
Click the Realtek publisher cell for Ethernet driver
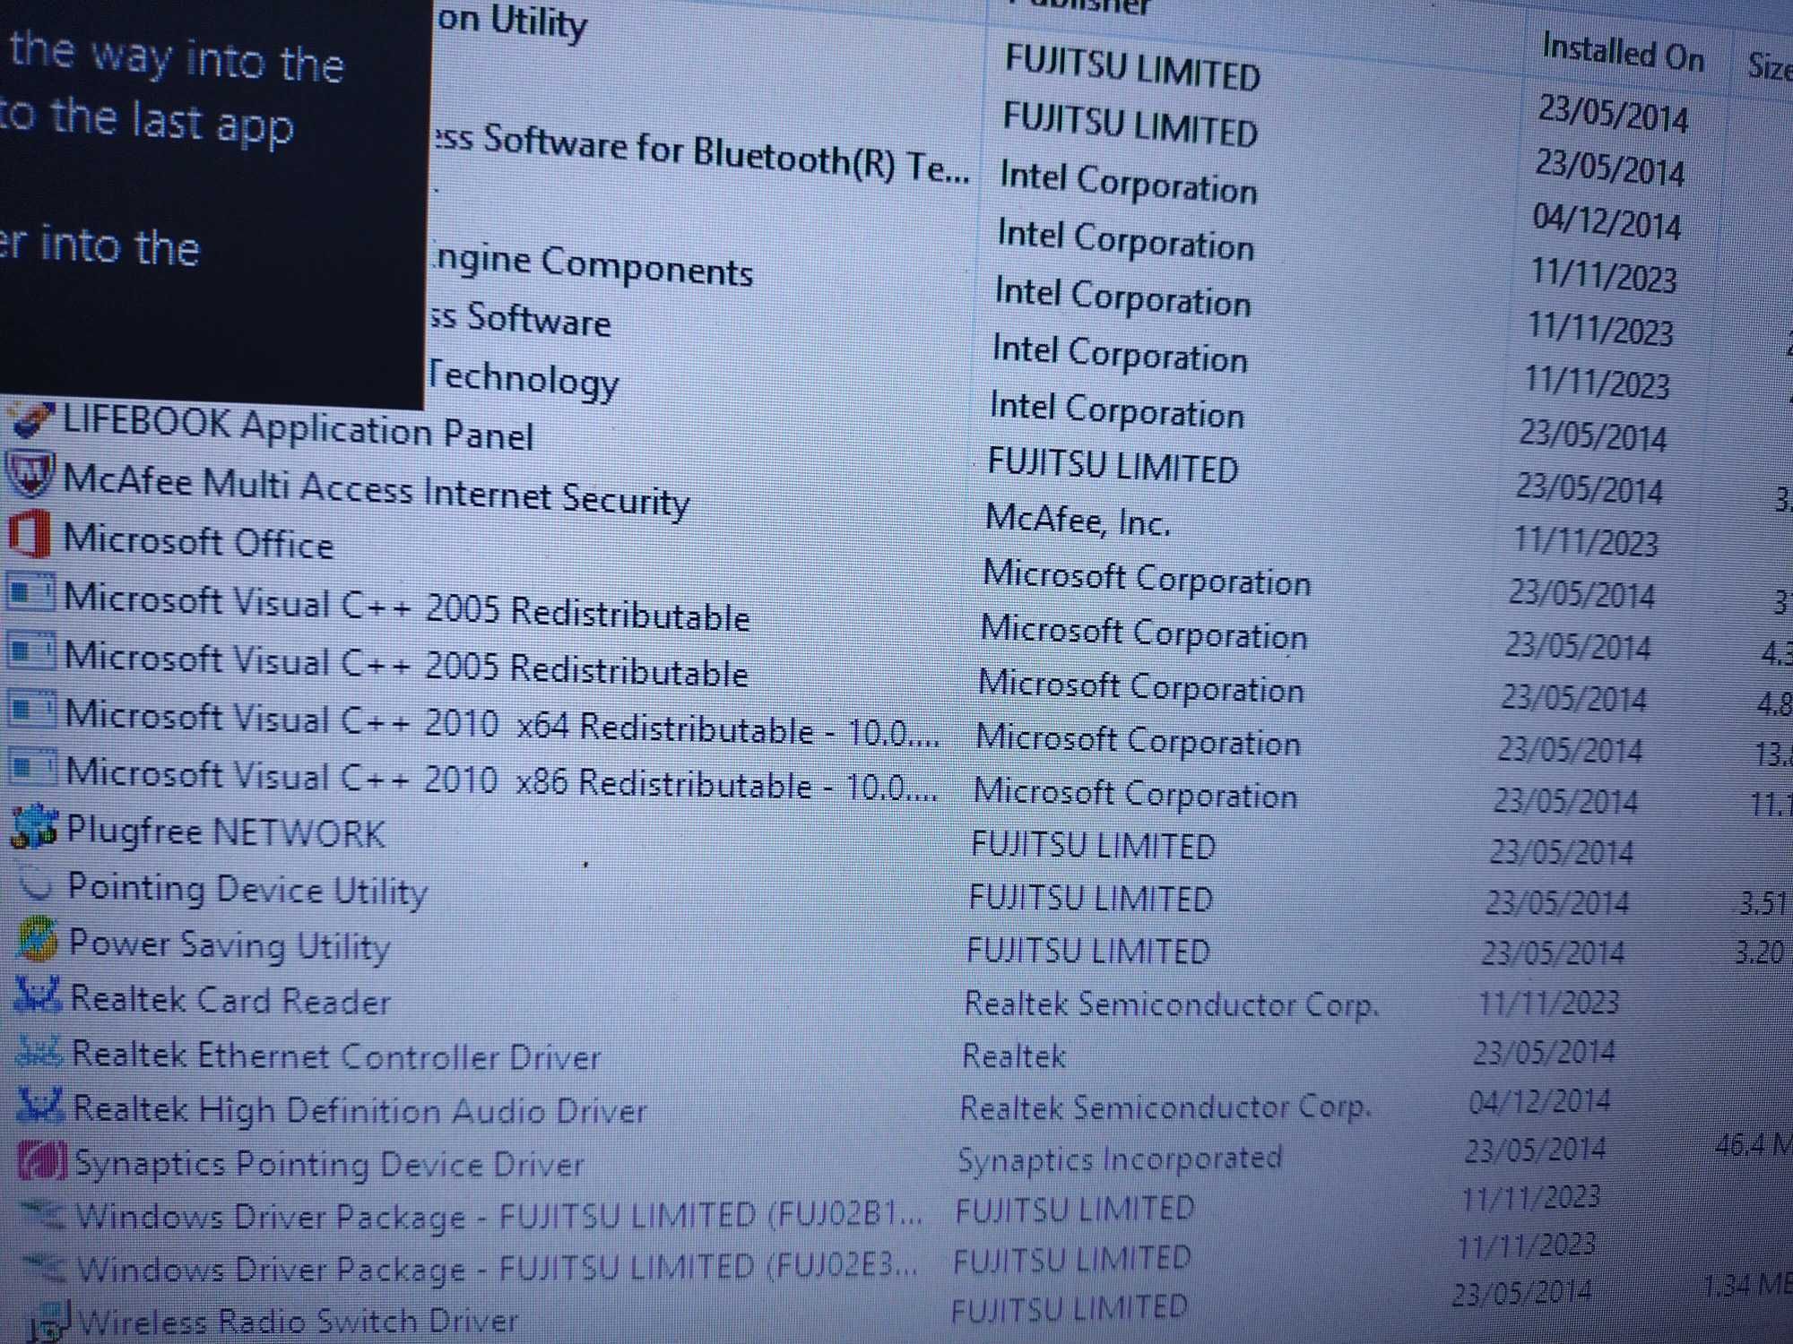(1014, 1055)
